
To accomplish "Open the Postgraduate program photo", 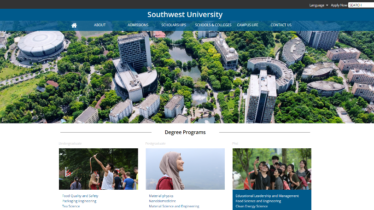I will 185,169.
